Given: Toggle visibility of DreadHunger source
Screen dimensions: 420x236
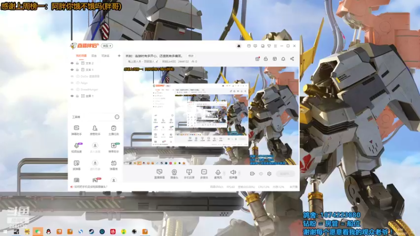Looking at the screenshot, I should click(x=72, y=89).
